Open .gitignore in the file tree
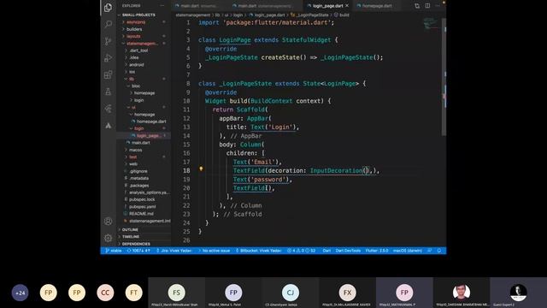Image resolution: width=547 pixels, height=308 pixels. (x=138, y=171)
